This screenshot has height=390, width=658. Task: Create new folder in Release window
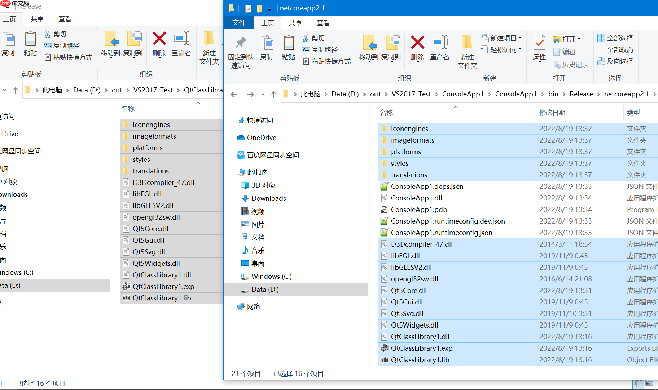click(209, 48)
